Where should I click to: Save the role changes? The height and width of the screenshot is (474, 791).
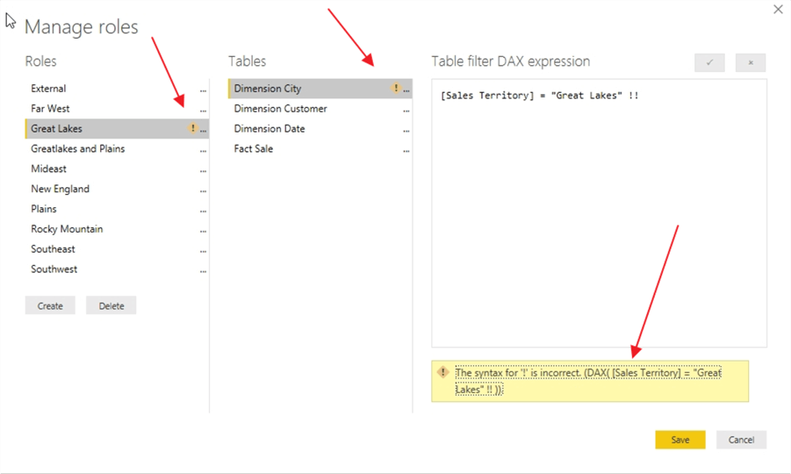680,440
